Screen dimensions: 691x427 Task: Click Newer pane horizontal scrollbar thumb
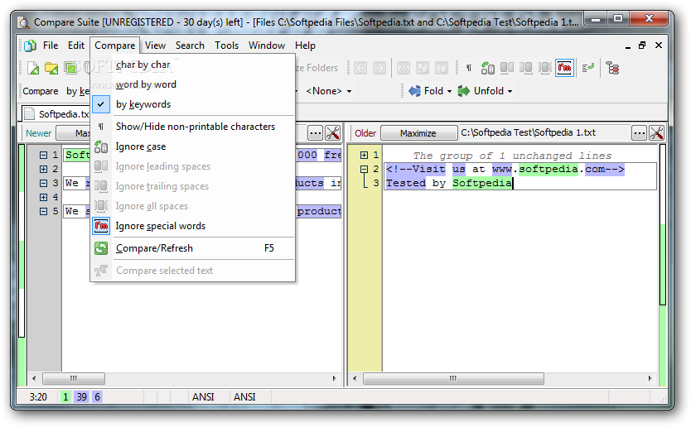[x=74, y=378]
